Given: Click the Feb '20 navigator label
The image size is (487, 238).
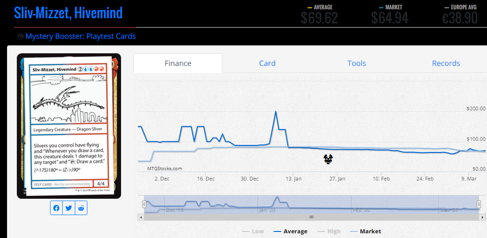Looking at the screenshot, I should [x=362, y=210].
